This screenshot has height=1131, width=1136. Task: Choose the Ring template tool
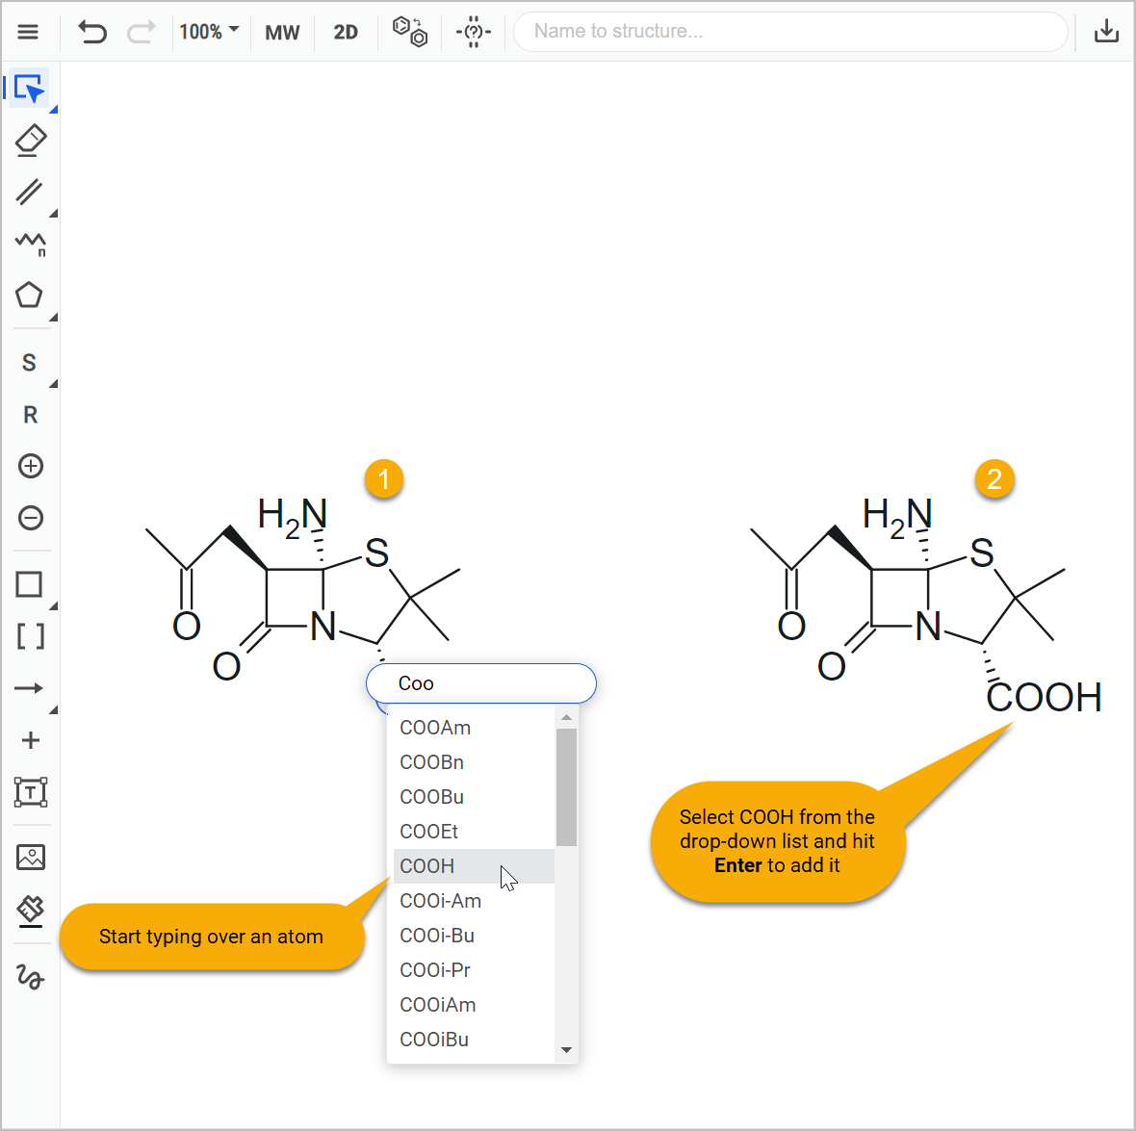click(x=30, y=295)
